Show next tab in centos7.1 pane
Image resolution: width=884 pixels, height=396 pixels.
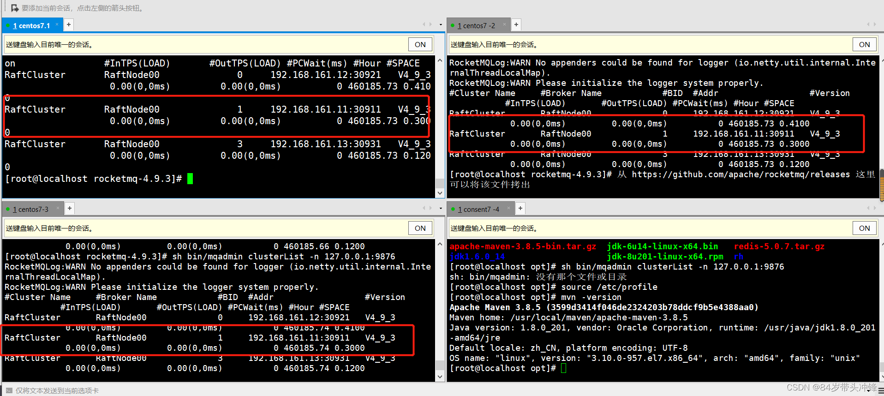430,24
